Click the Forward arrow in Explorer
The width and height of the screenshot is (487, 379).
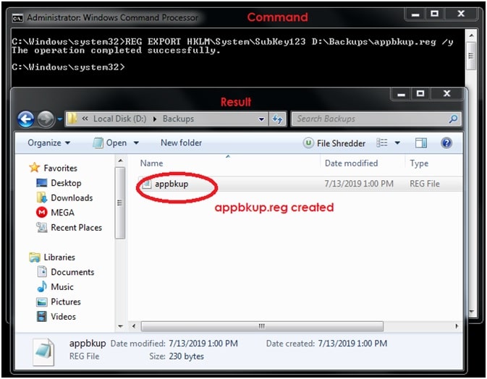pyautogui.click(x=46, y=119)
